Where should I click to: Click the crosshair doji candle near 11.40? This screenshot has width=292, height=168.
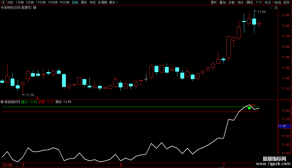pos(146,79)
